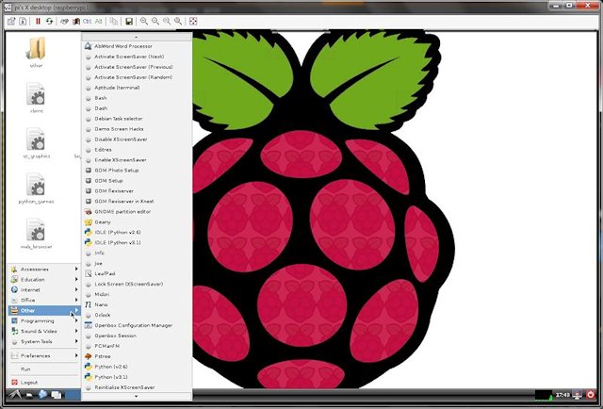
Task: Expand the Education submenu arrow
Action: click(76, 279)
